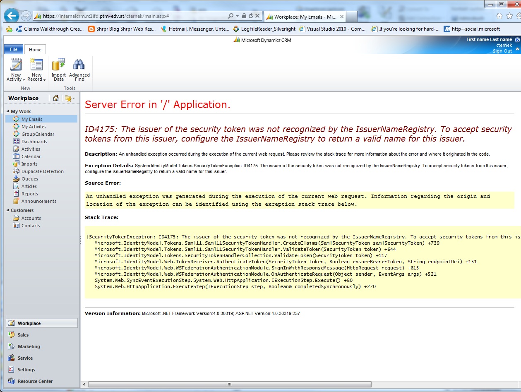Click the help question mark icon
Viewport: 521px width, 392px height.
[x=517, y=40]
